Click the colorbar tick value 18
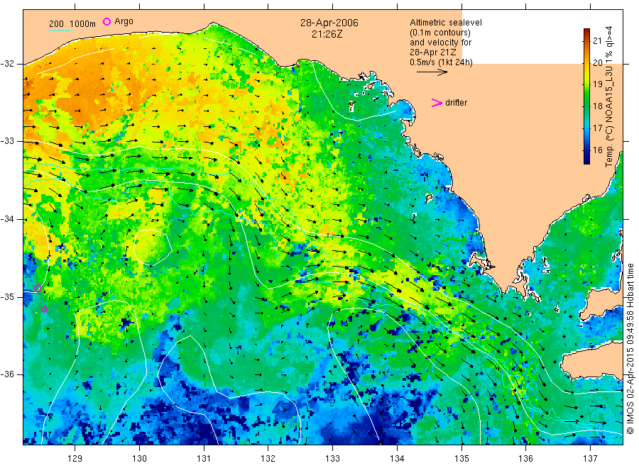The height and width of the screenshot is (468, 639). pyautogui.click(x=597, y=106)
